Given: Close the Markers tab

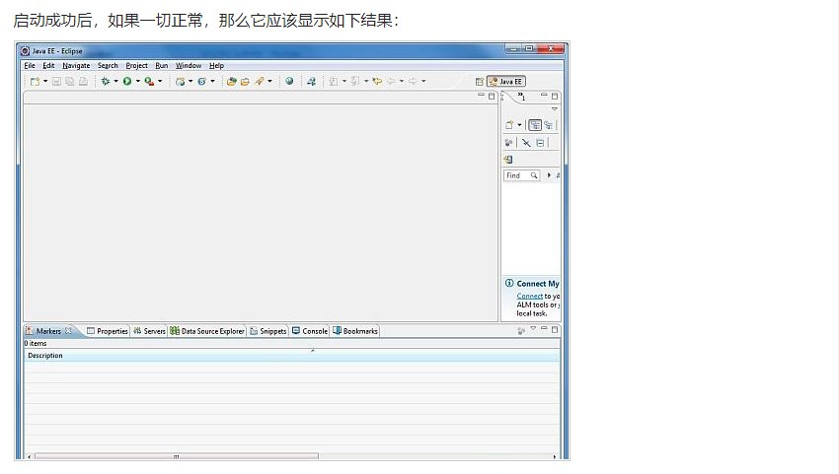Looking at the screenshot, I should pyautogui.click(x=68, y=331).
